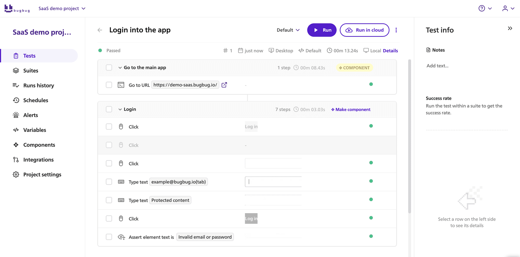Check the Protected content step checkbox

coord(109,200)
